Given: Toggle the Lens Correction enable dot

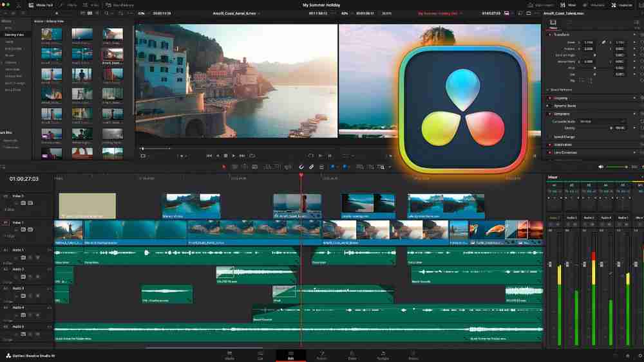Looking at the screenshot, I should pyautogui.click(x=550, y=152).
